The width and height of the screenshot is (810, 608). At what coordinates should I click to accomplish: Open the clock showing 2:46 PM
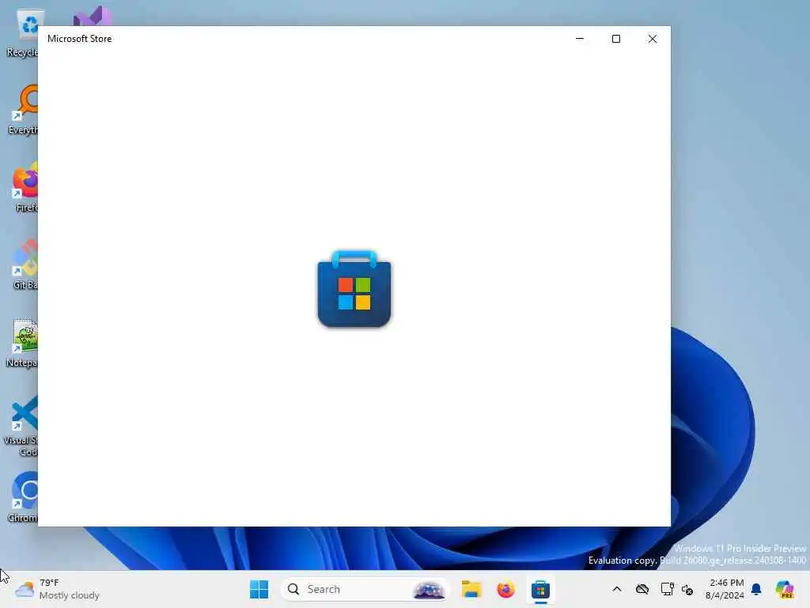click(x=725, y=589)
